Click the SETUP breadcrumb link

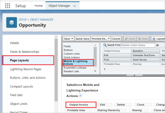pyautogui.click(x=23, y=20)
